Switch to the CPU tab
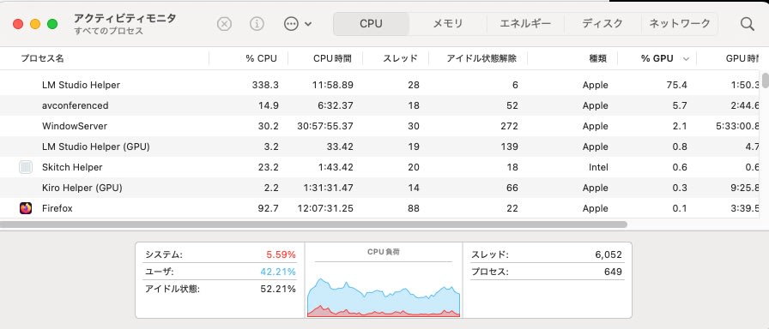 point(371,23)
